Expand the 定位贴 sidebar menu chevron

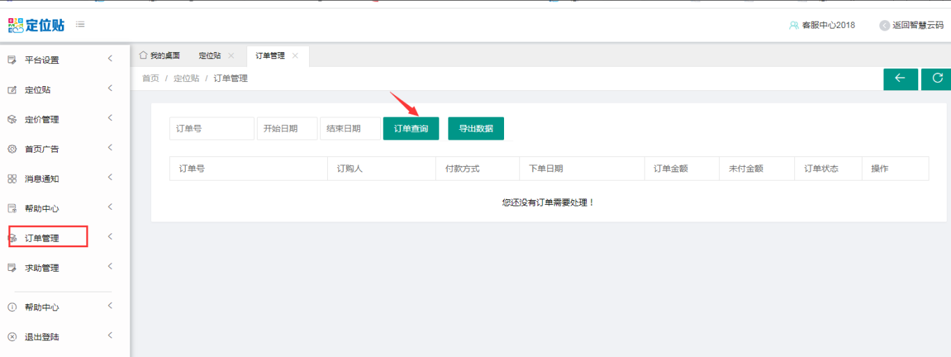(x=110, y=88)
